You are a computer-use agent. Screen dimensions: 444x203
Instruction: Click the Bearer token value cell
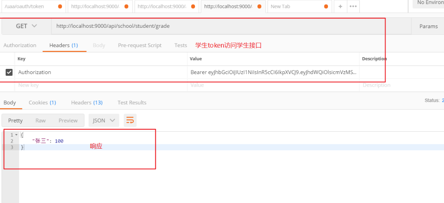(x=274, y=72)
